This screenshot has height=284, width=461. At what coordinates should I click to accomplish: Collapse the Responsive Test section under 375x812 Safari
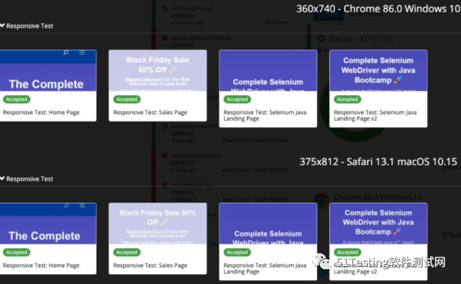pos(3,178)
